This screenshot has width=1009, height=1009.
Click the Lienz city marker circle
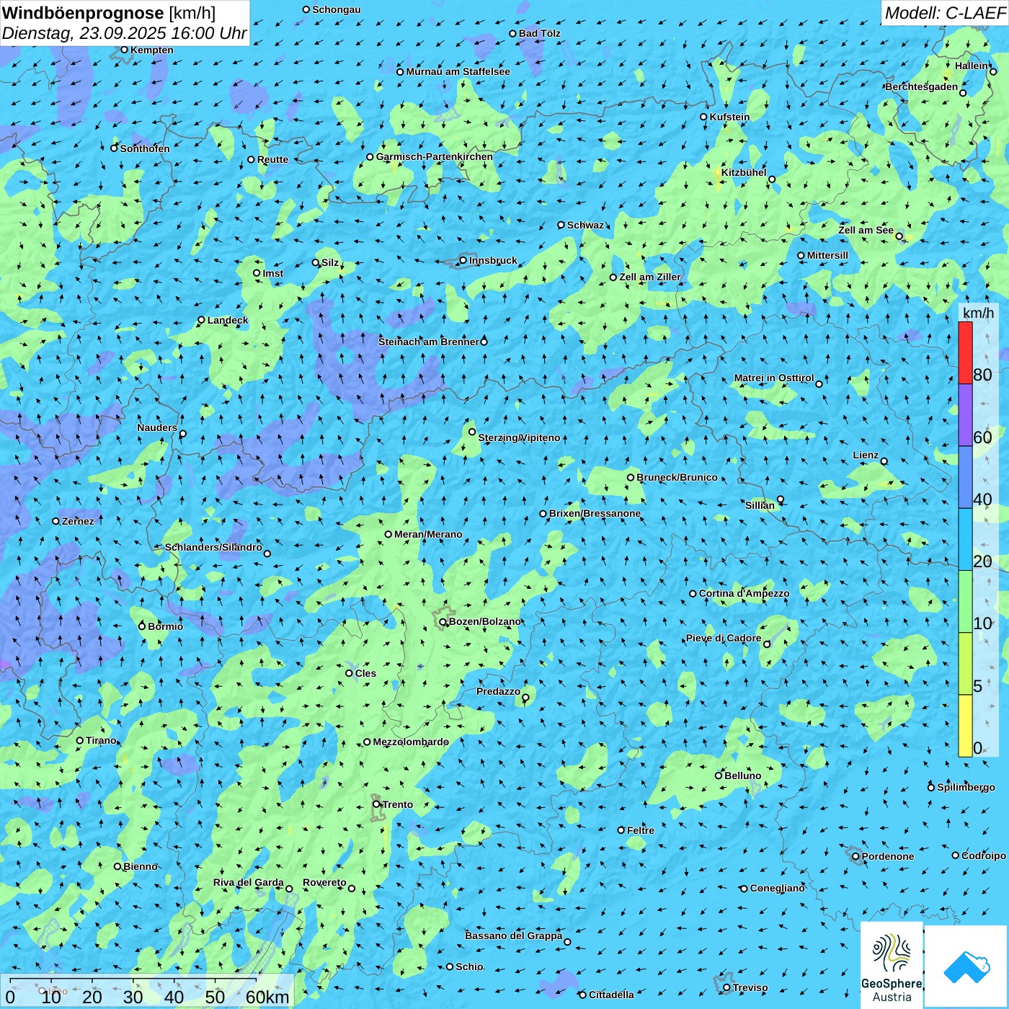coord(884,461)
